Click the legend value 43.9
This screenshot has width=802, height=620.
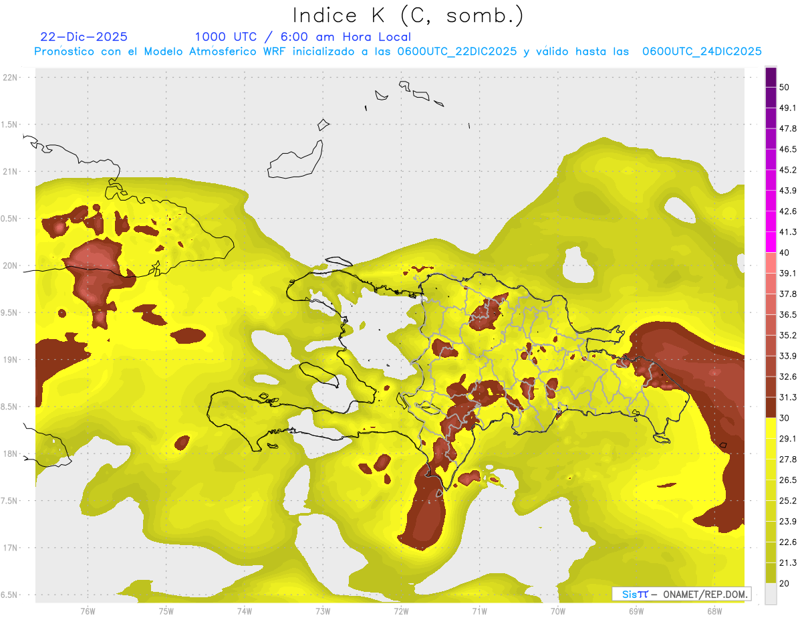tap(788, 191)
